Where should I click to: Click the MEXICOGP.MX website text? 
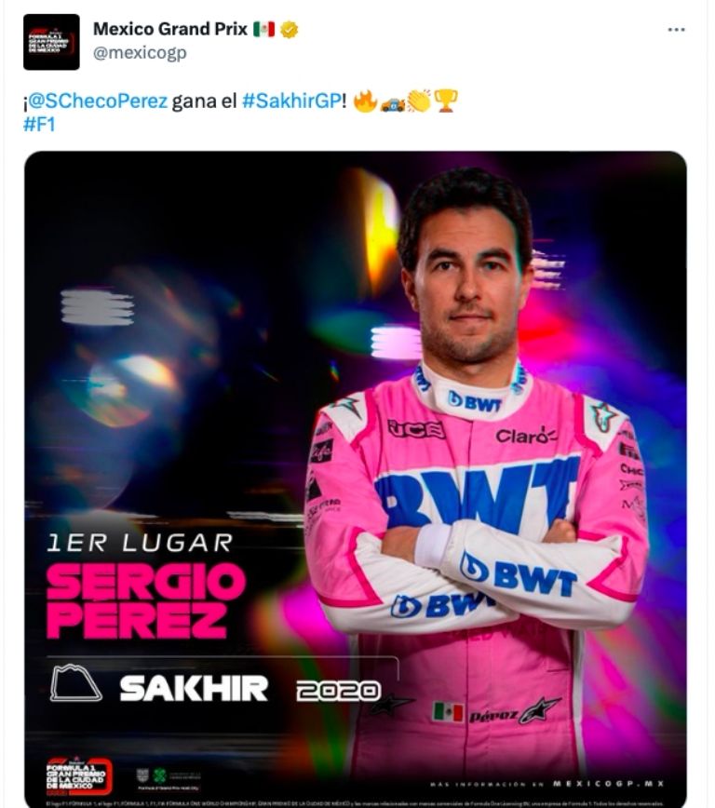coord(606,782)
